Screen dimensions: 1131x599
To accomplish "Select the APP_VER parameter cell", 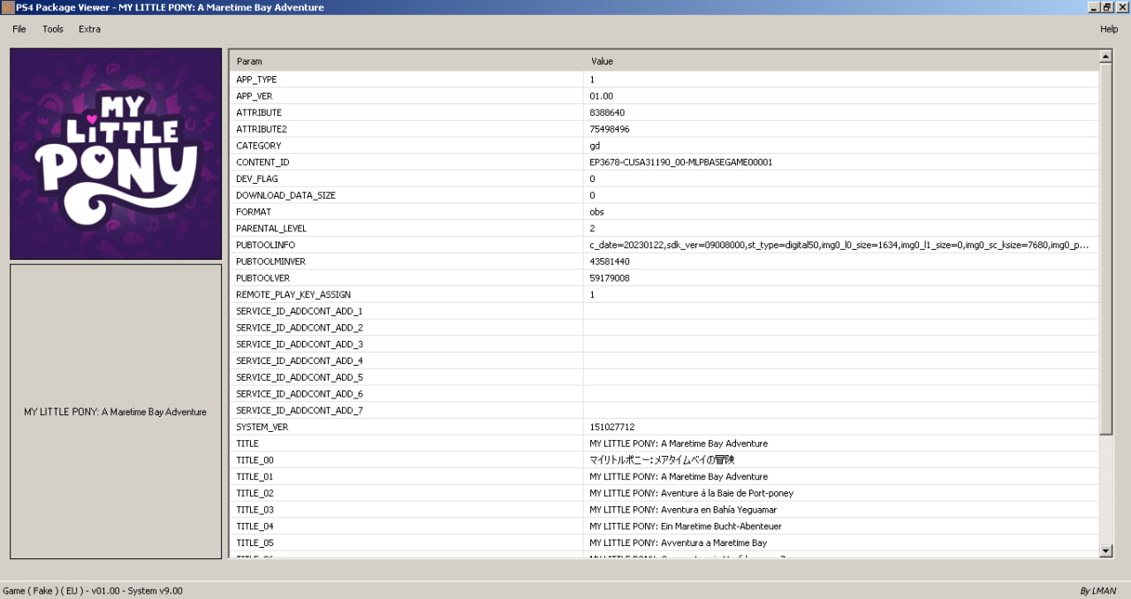I will tap(406, 96).
